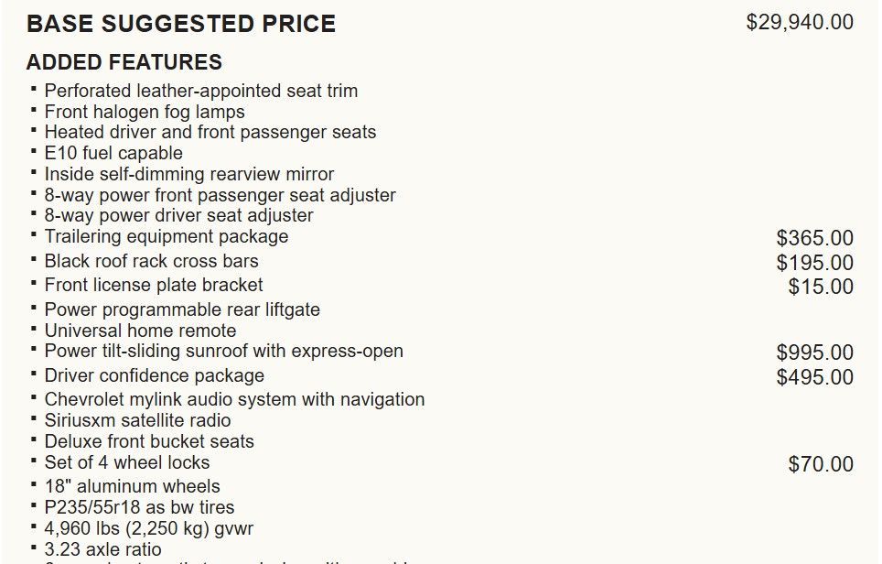Screen dimensions: 882x564
Task: Click the $15.00 price amount
Action: (821, 287)
